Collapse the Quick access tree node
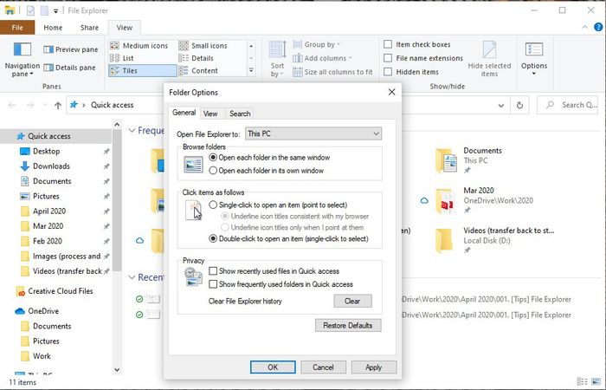606x390 pixels. click(x=8, y=136)
